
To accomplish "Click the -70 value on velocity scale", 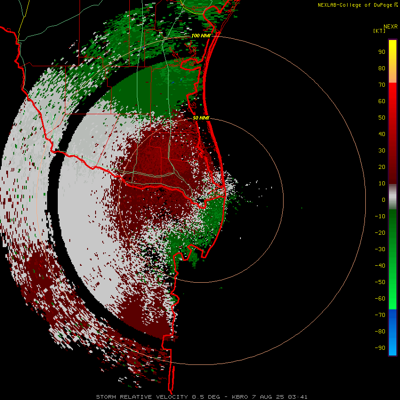I will pyautogui.click(x=380, y=315).
